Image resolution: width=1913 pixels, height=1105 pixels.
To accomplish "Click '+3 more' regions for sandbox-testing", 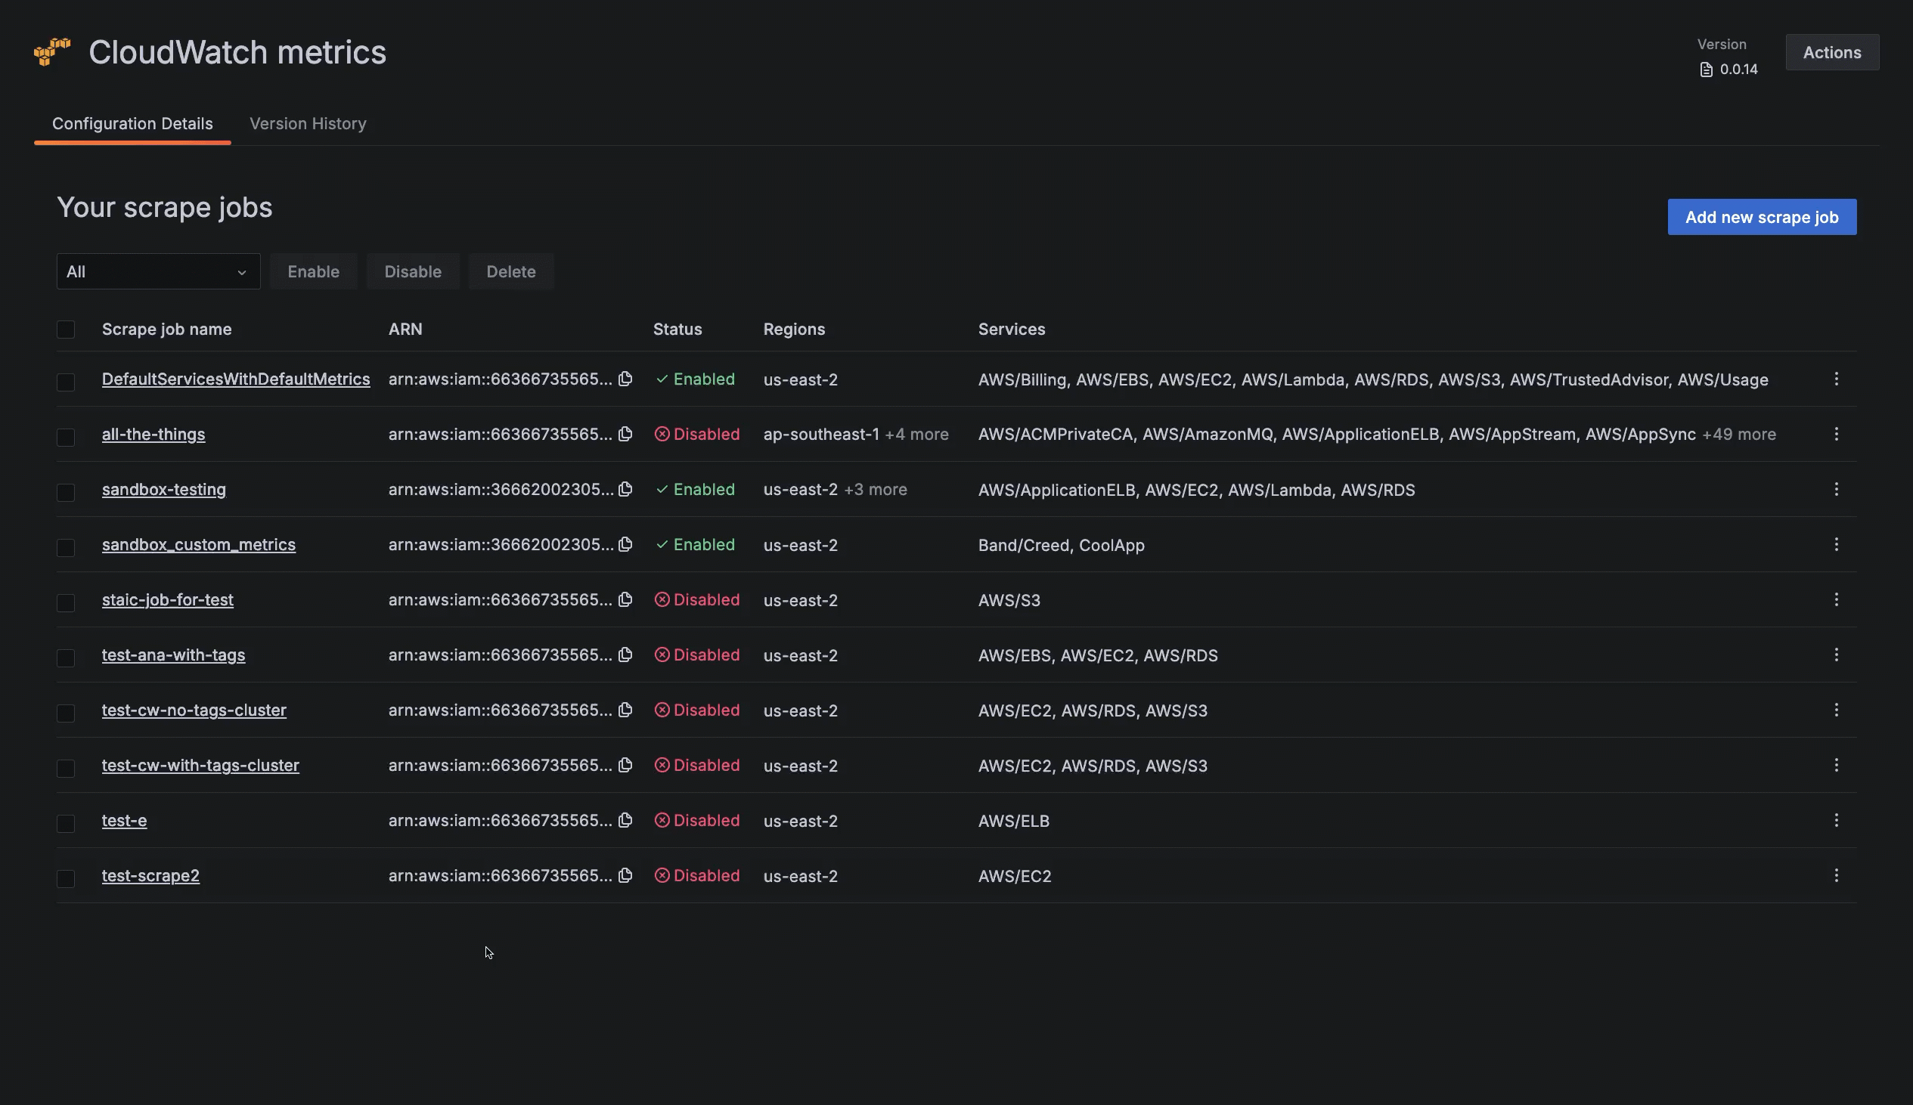I will click(876, 490).
